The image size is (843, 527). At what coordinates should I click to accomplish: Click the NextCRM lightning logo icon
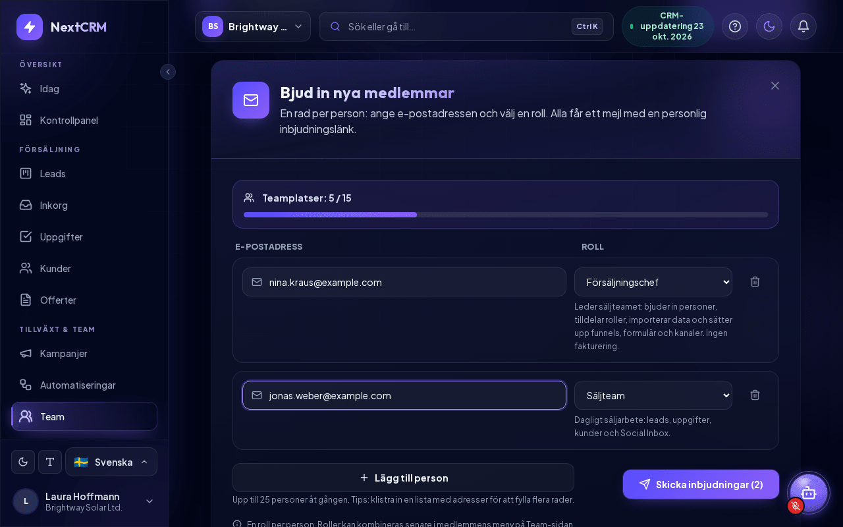30,27
